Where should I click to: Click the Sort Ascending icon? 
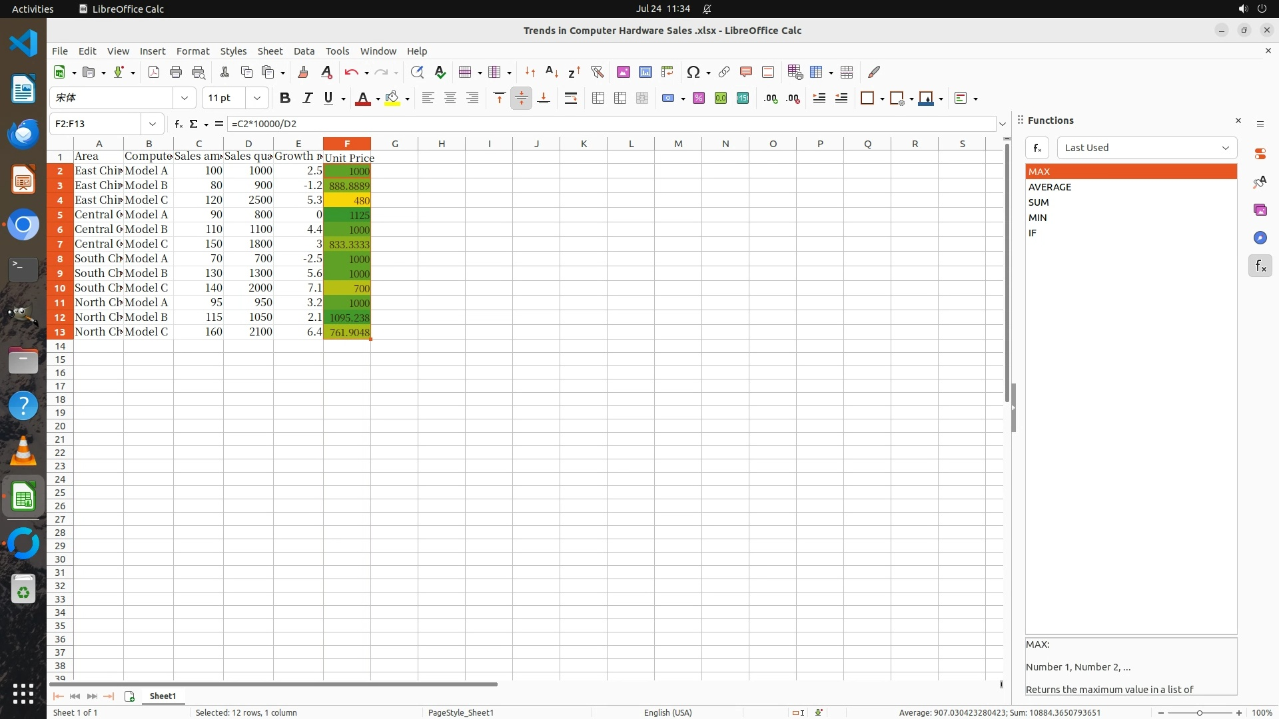point(552,72)
